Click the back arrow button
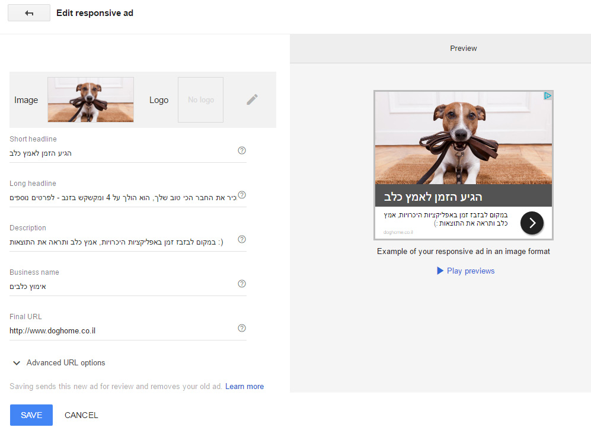The image size is (591, 437). tap(29, 13)
